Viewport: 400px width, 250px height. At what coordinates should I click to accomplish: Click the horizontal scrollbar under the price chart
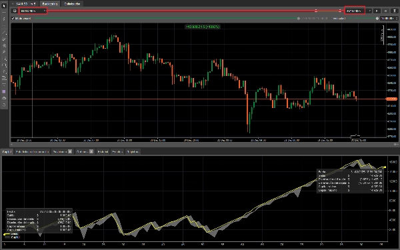click(204, 144)
